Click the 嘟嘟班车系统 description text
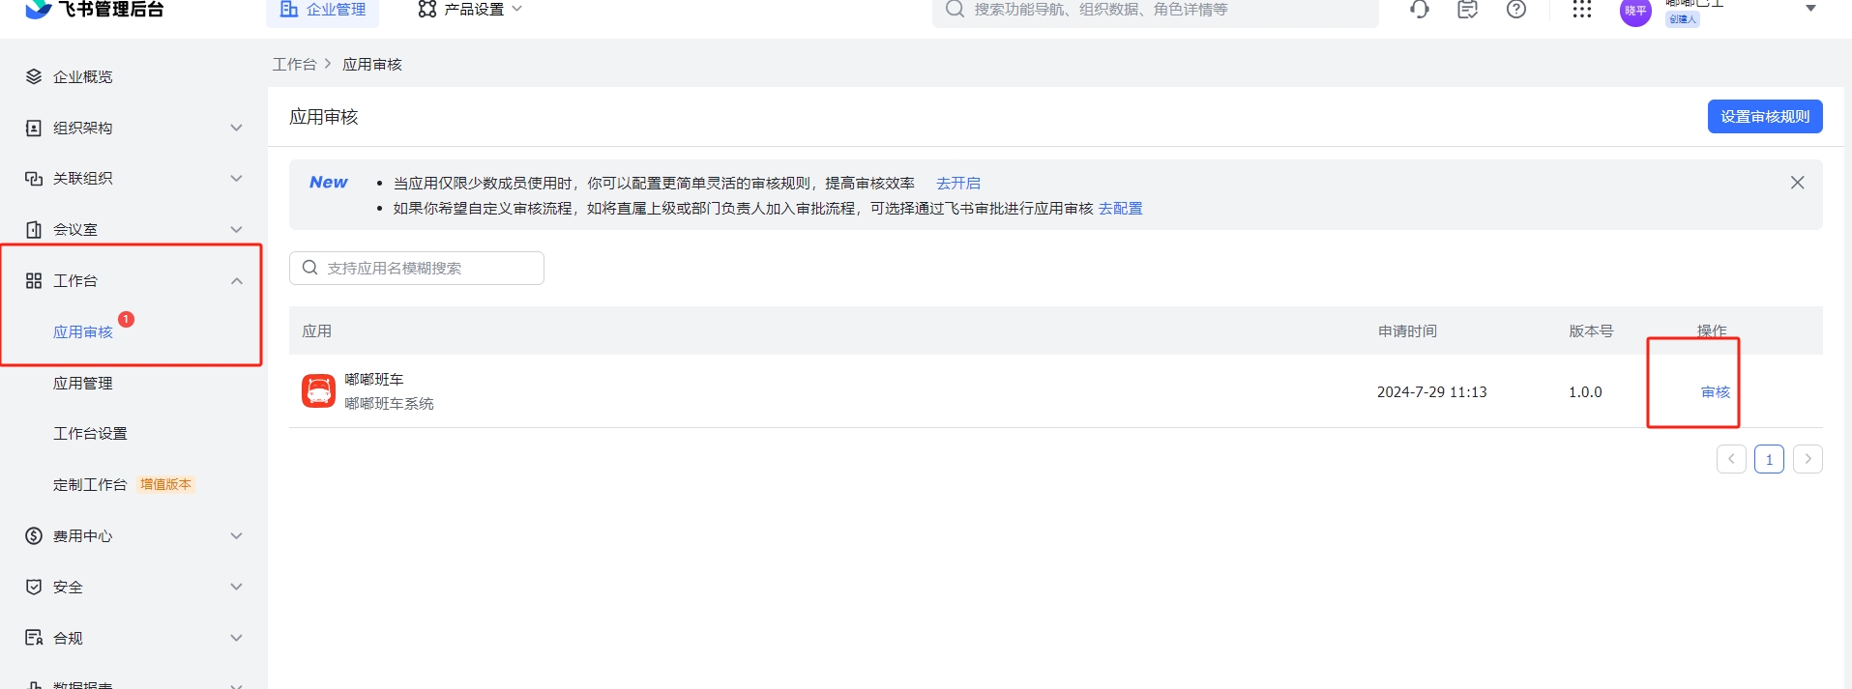Screen dimensions: 1852x689 pos(389,403)
